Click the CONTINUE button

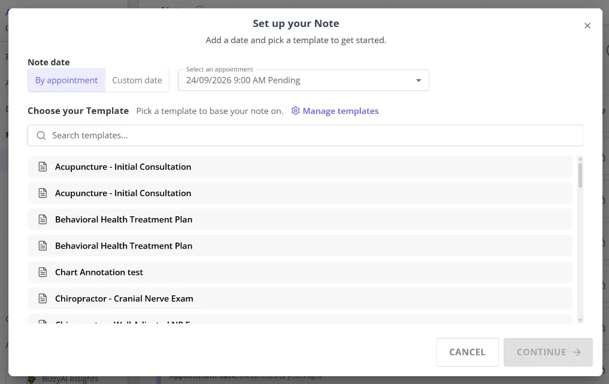tap(548, 352)
